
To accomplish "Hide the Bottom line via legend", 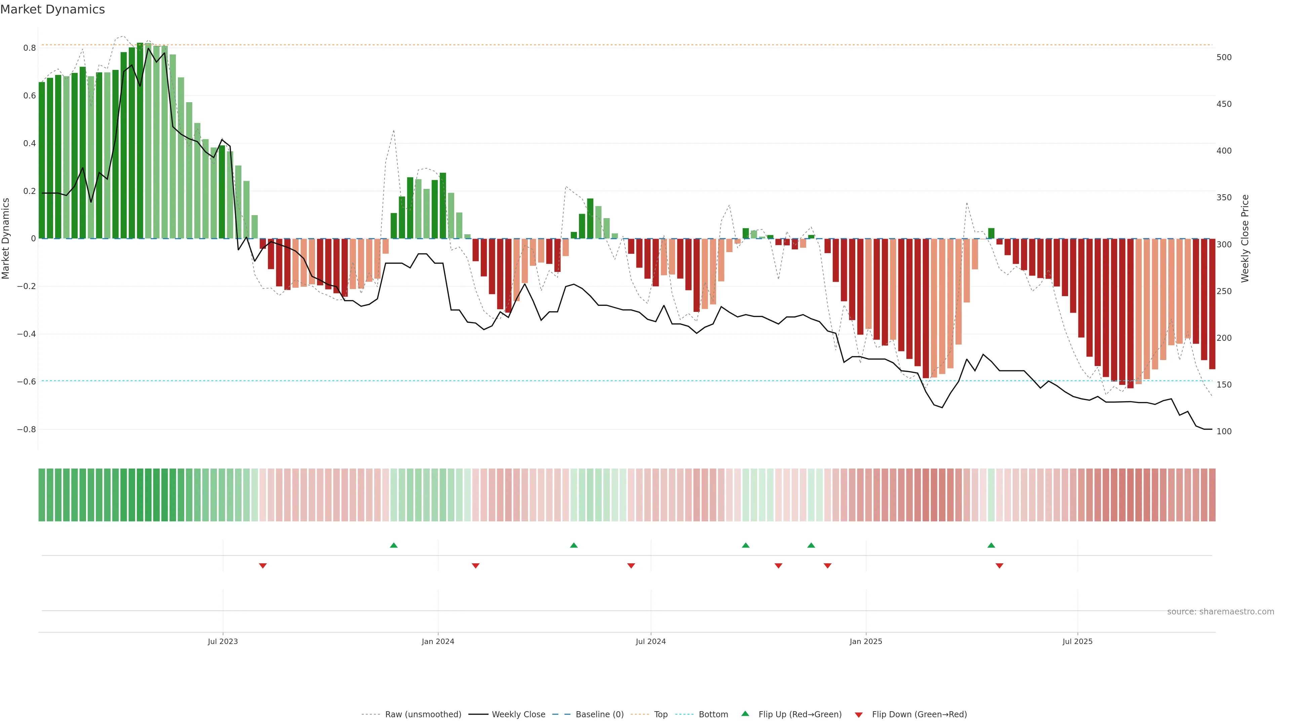I will (713, 714).
